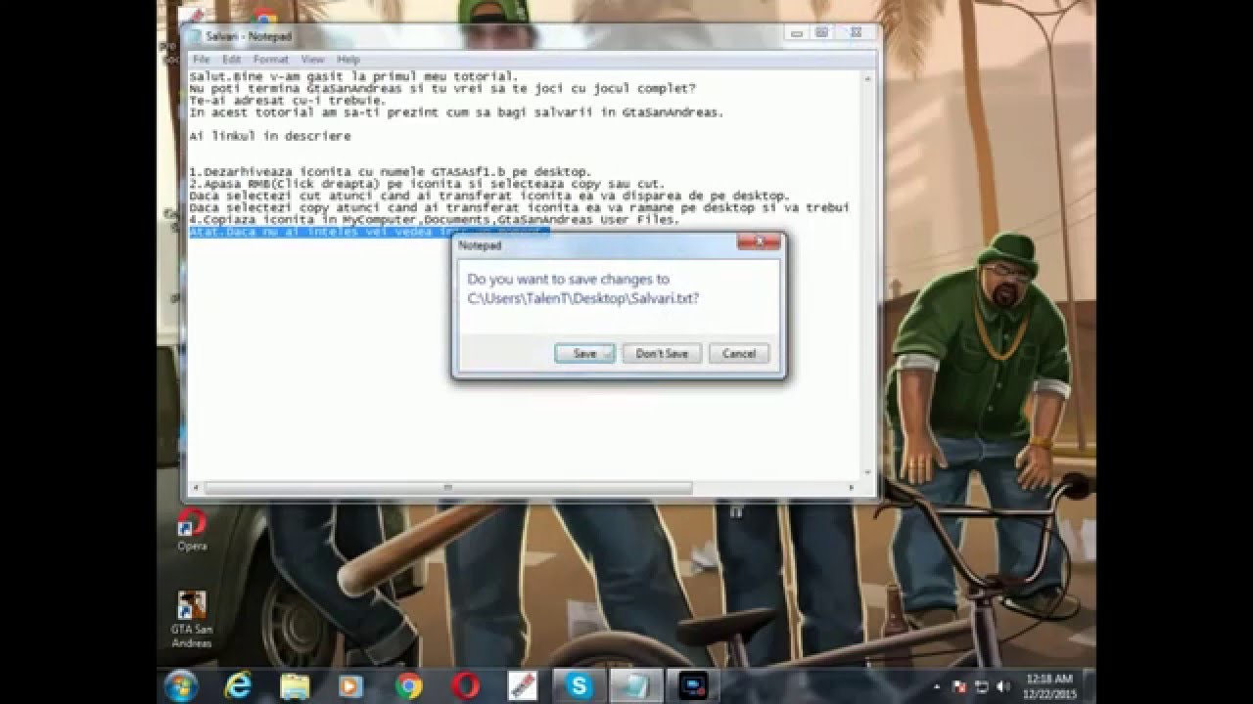This screenshot has width=1253, height=704.
Task: Click the line starting 'In acest totorial'
Action: pyautogui.click(x=456, y=112)
